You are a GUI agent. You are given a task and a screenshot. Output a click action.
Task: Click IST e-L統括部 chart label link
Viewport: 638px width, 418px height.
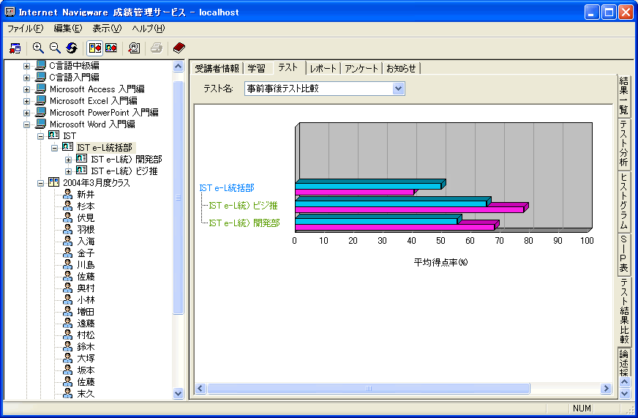[227, 188]
